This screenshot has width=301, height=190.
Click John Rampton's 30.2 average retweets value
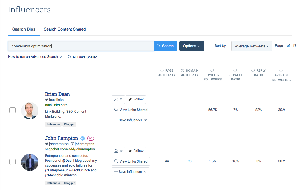(x=282, y=161)
